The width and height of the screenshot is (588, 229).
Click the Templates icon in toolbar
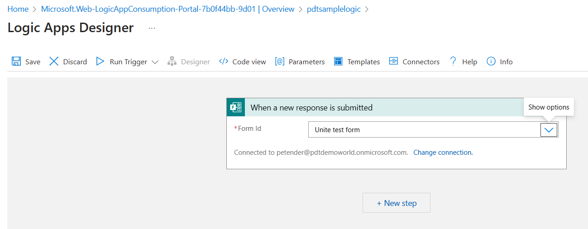point(338,62)
